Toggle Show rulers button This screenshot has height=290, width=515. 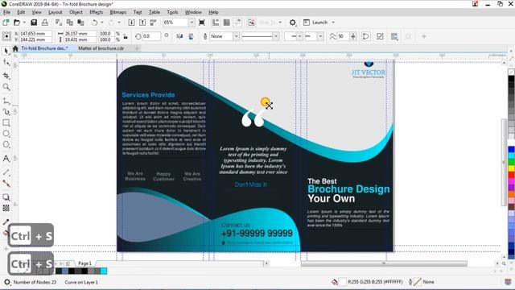click(x=216, y=23)
